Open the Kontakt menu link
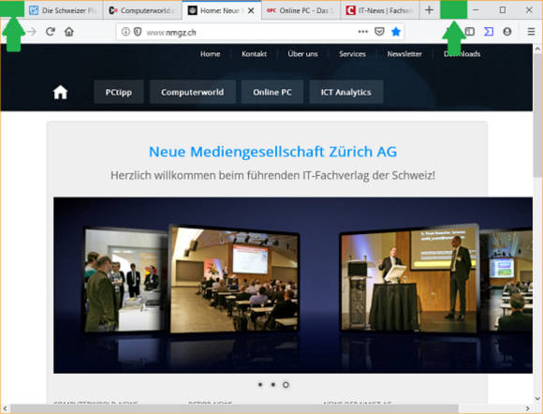The height and width of the screenshot is (414, 543). tap(255, 54)
